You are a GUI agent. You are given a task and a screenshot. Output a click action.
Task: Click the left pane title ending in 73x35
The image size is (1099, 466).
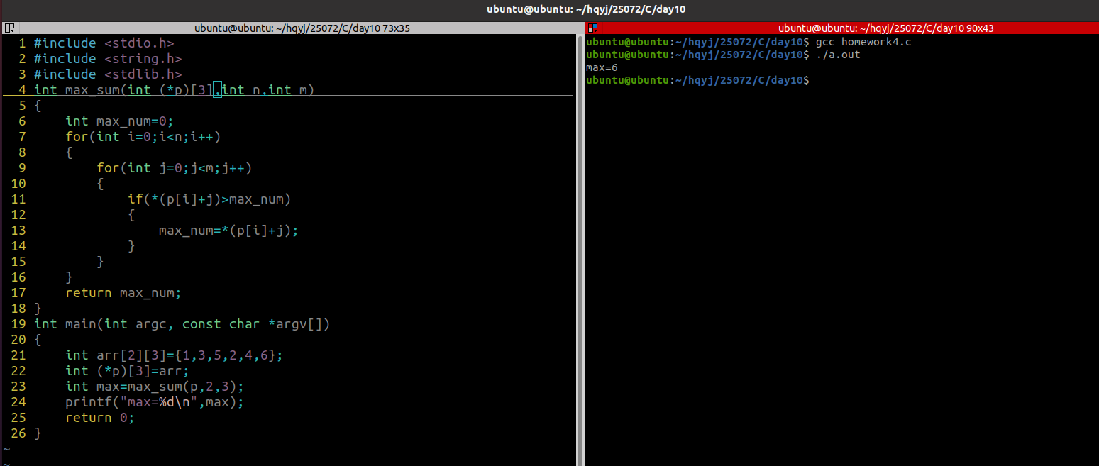(302, 28)
